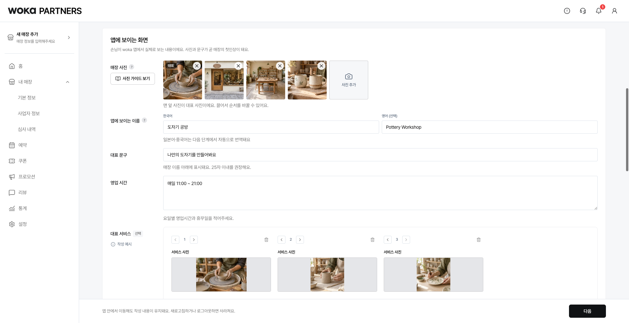Remove the wooden table interior photo
The width and height of the screenshot is (629, 323).
pyautogui.click(x=280, y=66)
